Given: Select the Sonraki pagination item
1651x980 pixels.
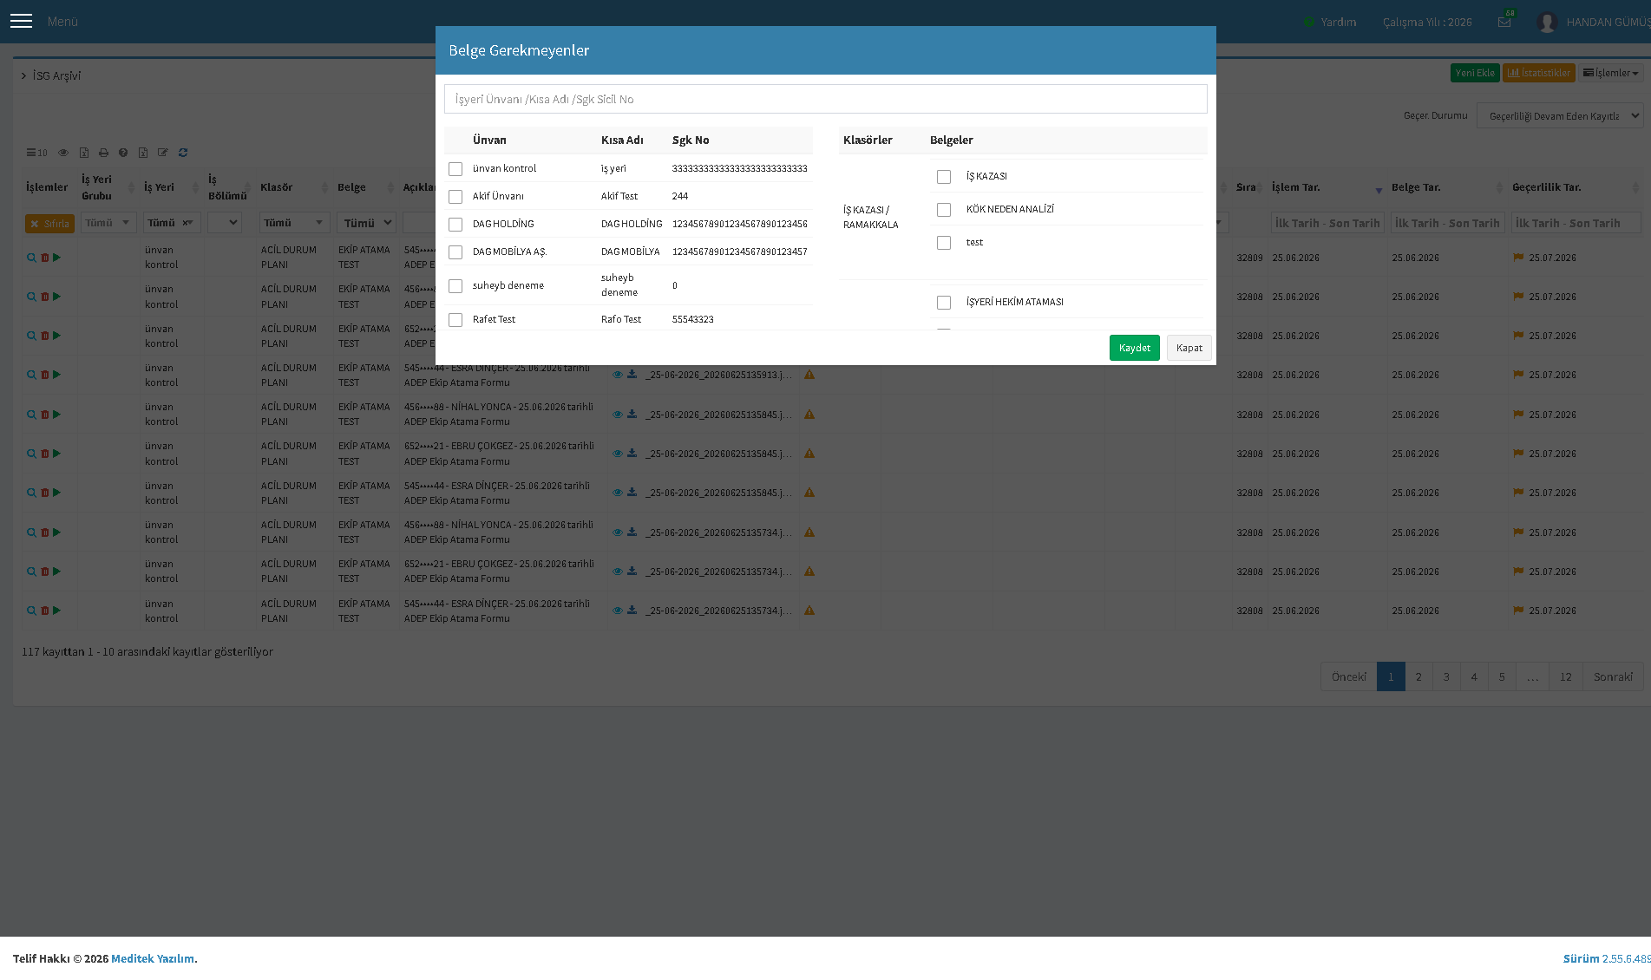Looking at the screenshot, I should pyautogui.click(x=1613, y=676).
